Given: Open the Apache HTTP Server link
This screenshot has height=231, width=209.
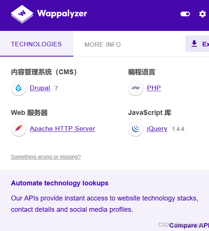Looking at the screenshot, I should [x=62, y=129].
